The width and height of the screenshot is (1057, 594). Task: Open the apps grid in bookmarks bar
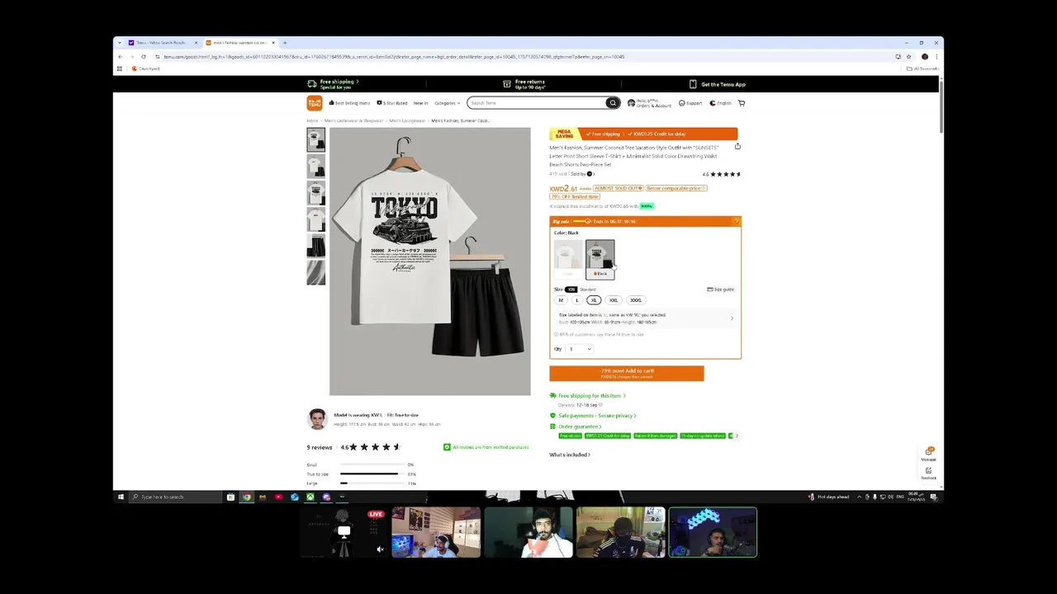(x=120, y=68)
